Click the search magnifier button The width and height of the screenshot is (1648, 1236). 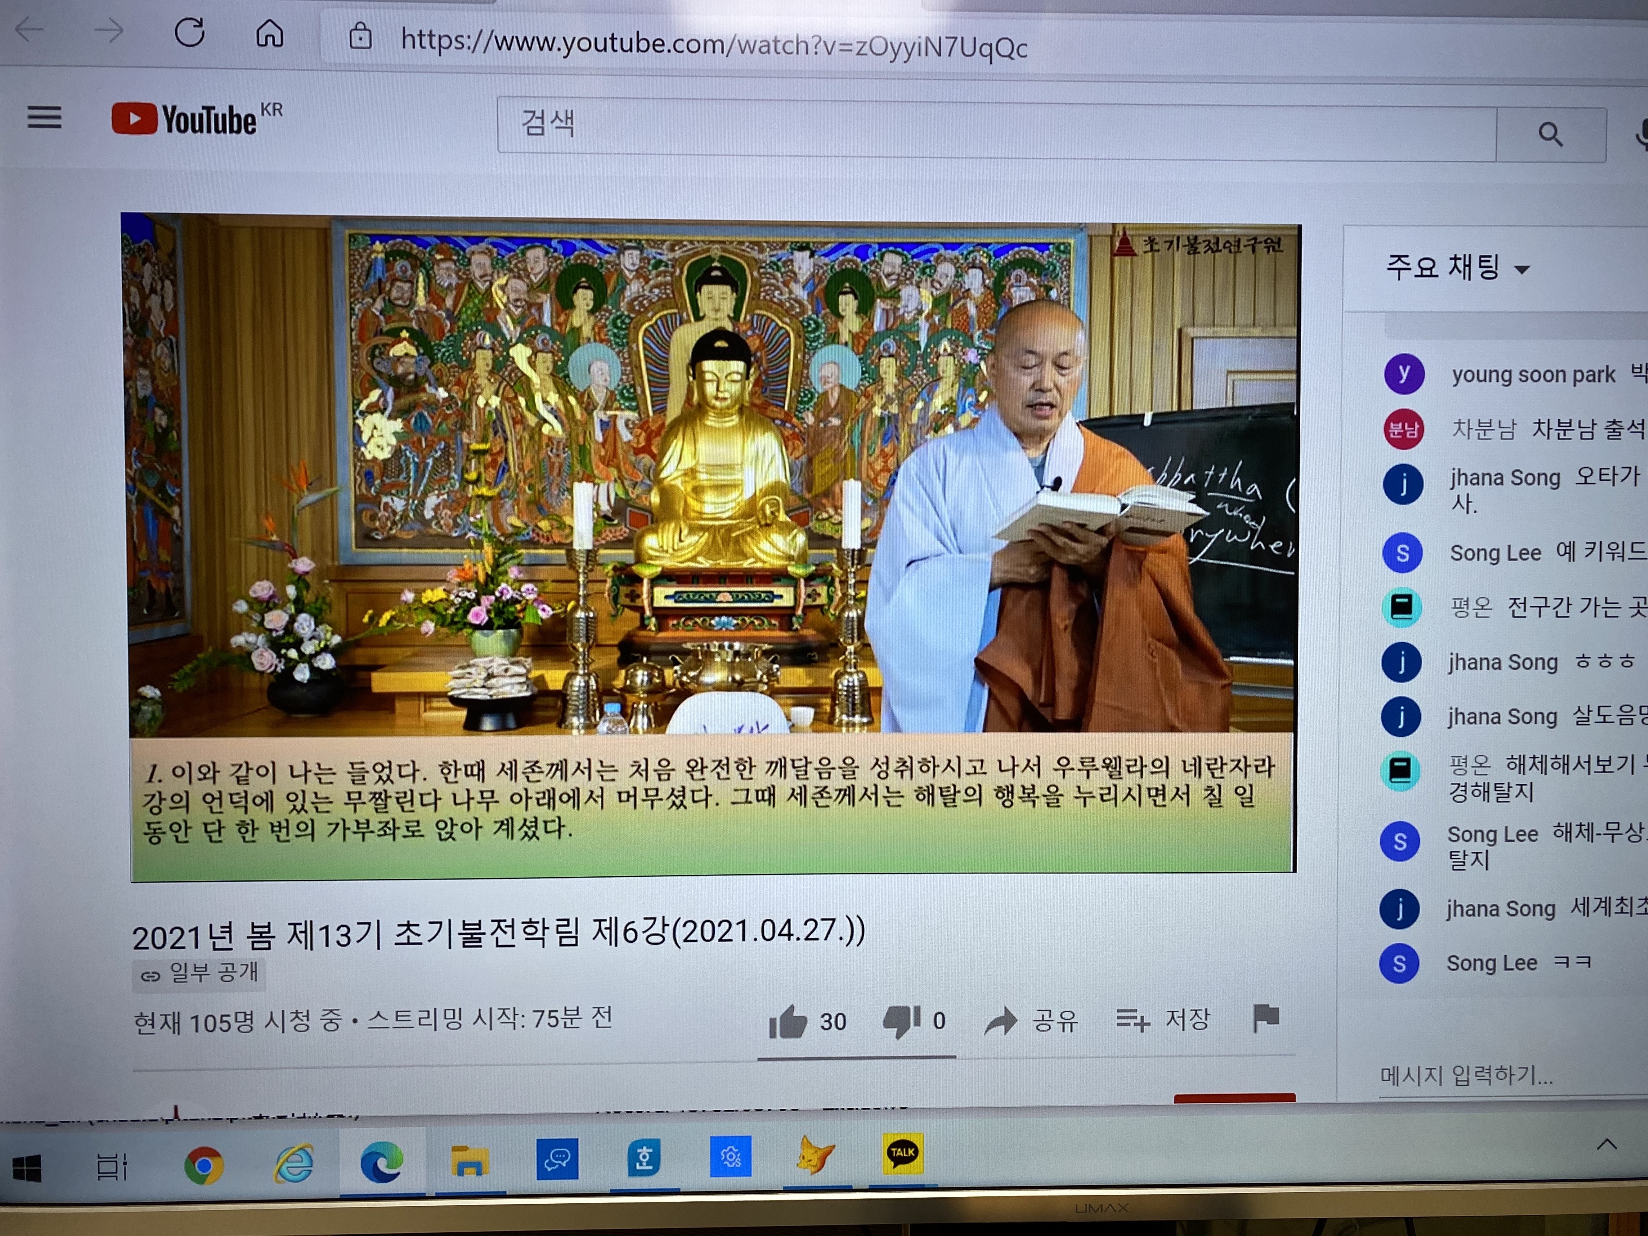pos(1550,135)
